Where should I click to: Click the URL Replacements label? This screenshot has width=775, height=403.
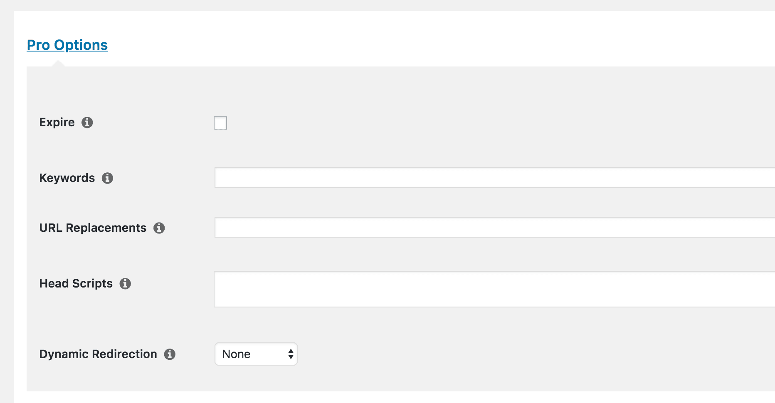(93, 228)
